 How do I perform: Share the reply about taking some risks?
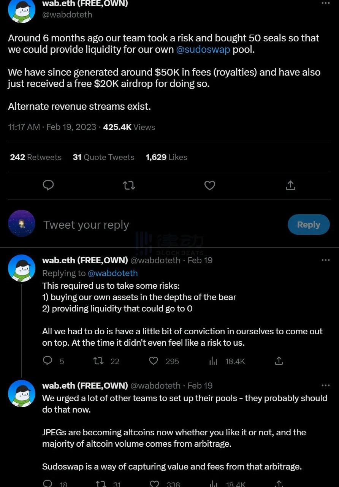point(279,361)
